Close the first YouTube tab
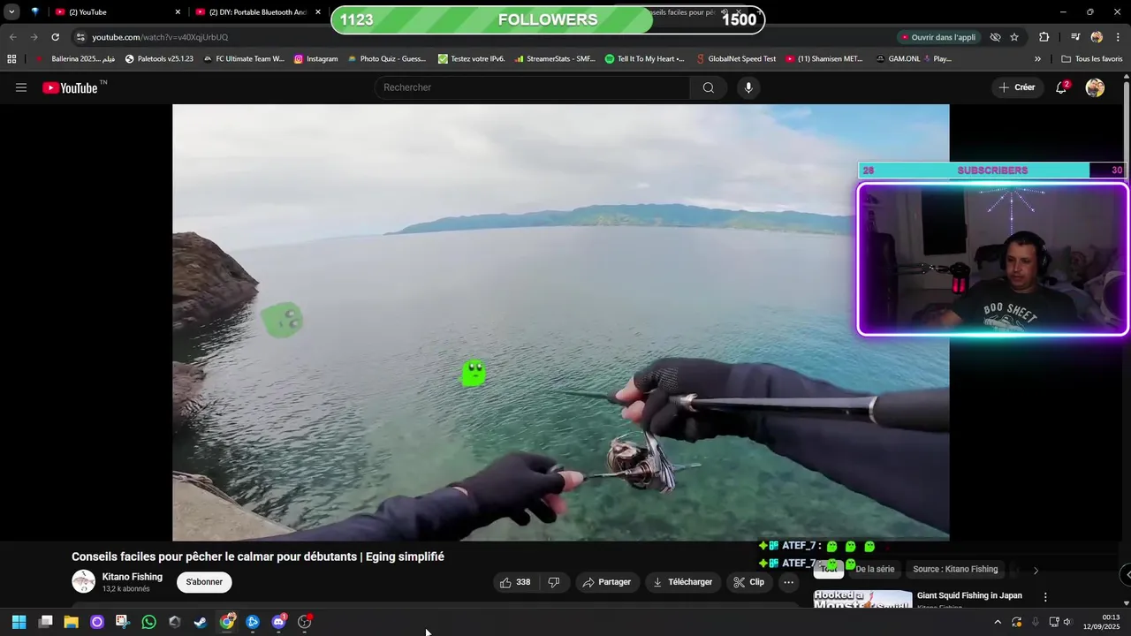 (x=178, y=12)
